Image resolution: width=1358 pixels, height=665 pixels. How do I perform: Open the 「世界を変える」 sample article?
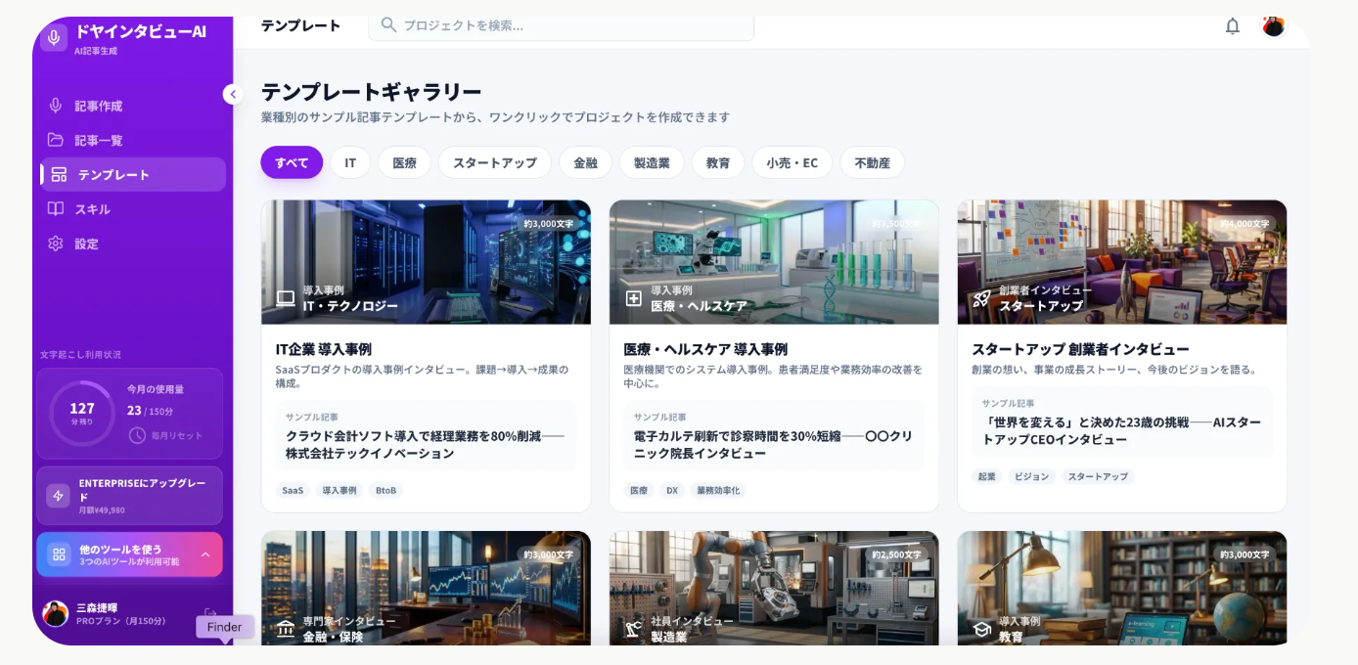click(1122, 421)
